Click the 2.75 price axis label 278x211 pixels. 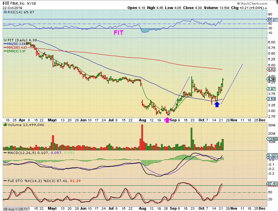coord(272,116)
